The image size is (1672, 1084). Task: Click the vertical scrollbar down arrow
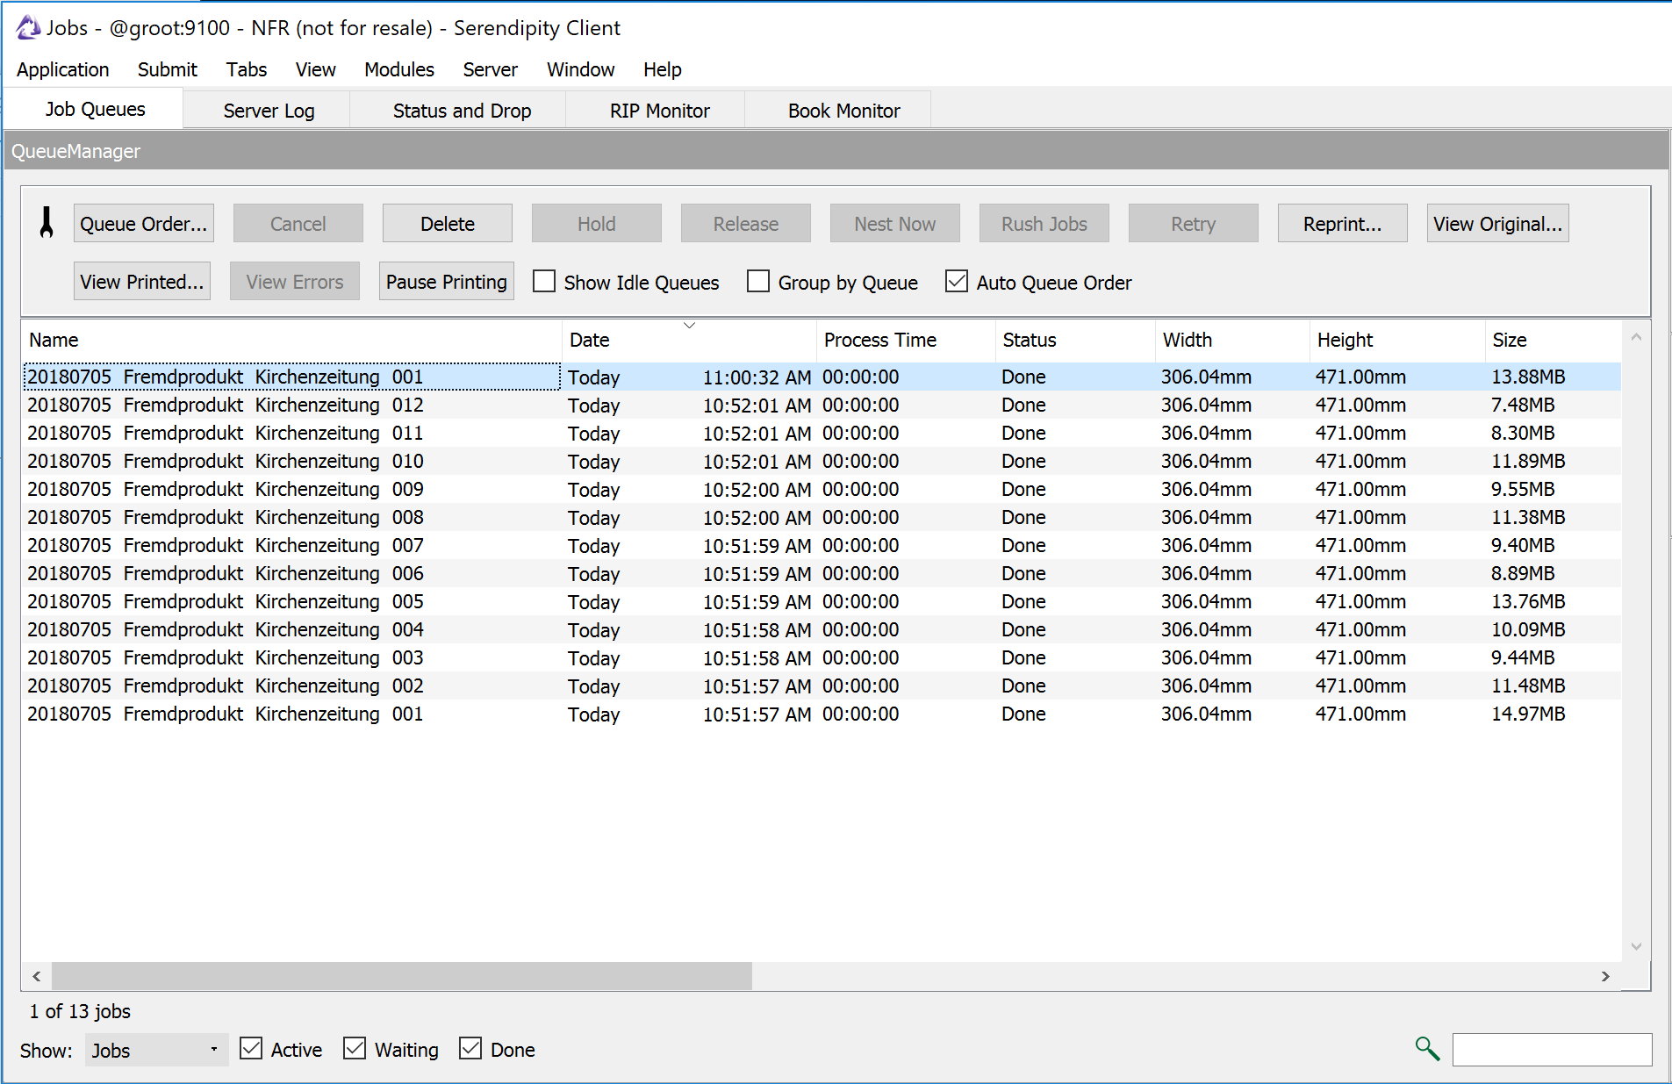click(x=1636, y=946)
